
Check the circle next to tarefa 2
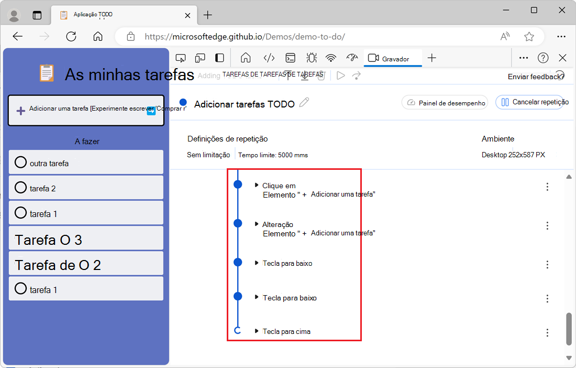pos(20,188)
